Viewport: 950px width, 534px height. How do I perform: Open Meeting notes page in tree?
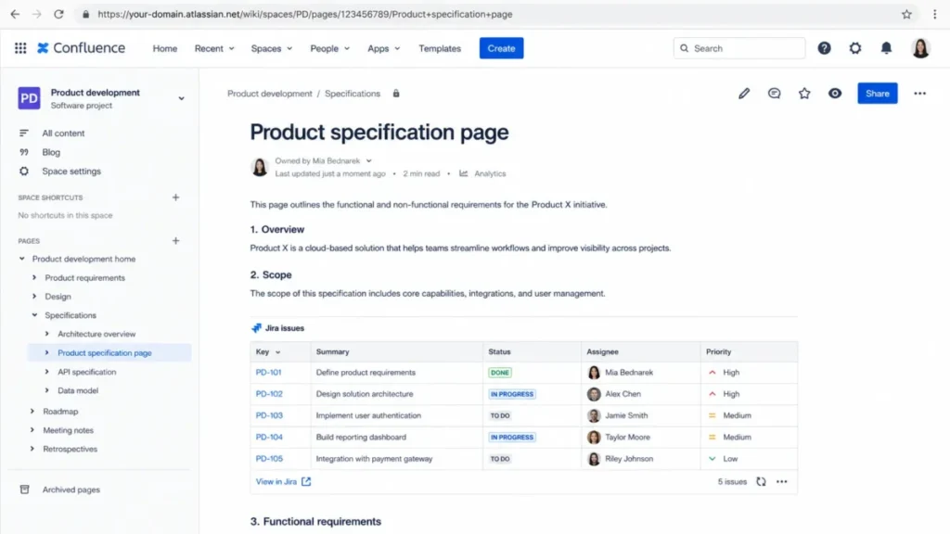[68, 430]
